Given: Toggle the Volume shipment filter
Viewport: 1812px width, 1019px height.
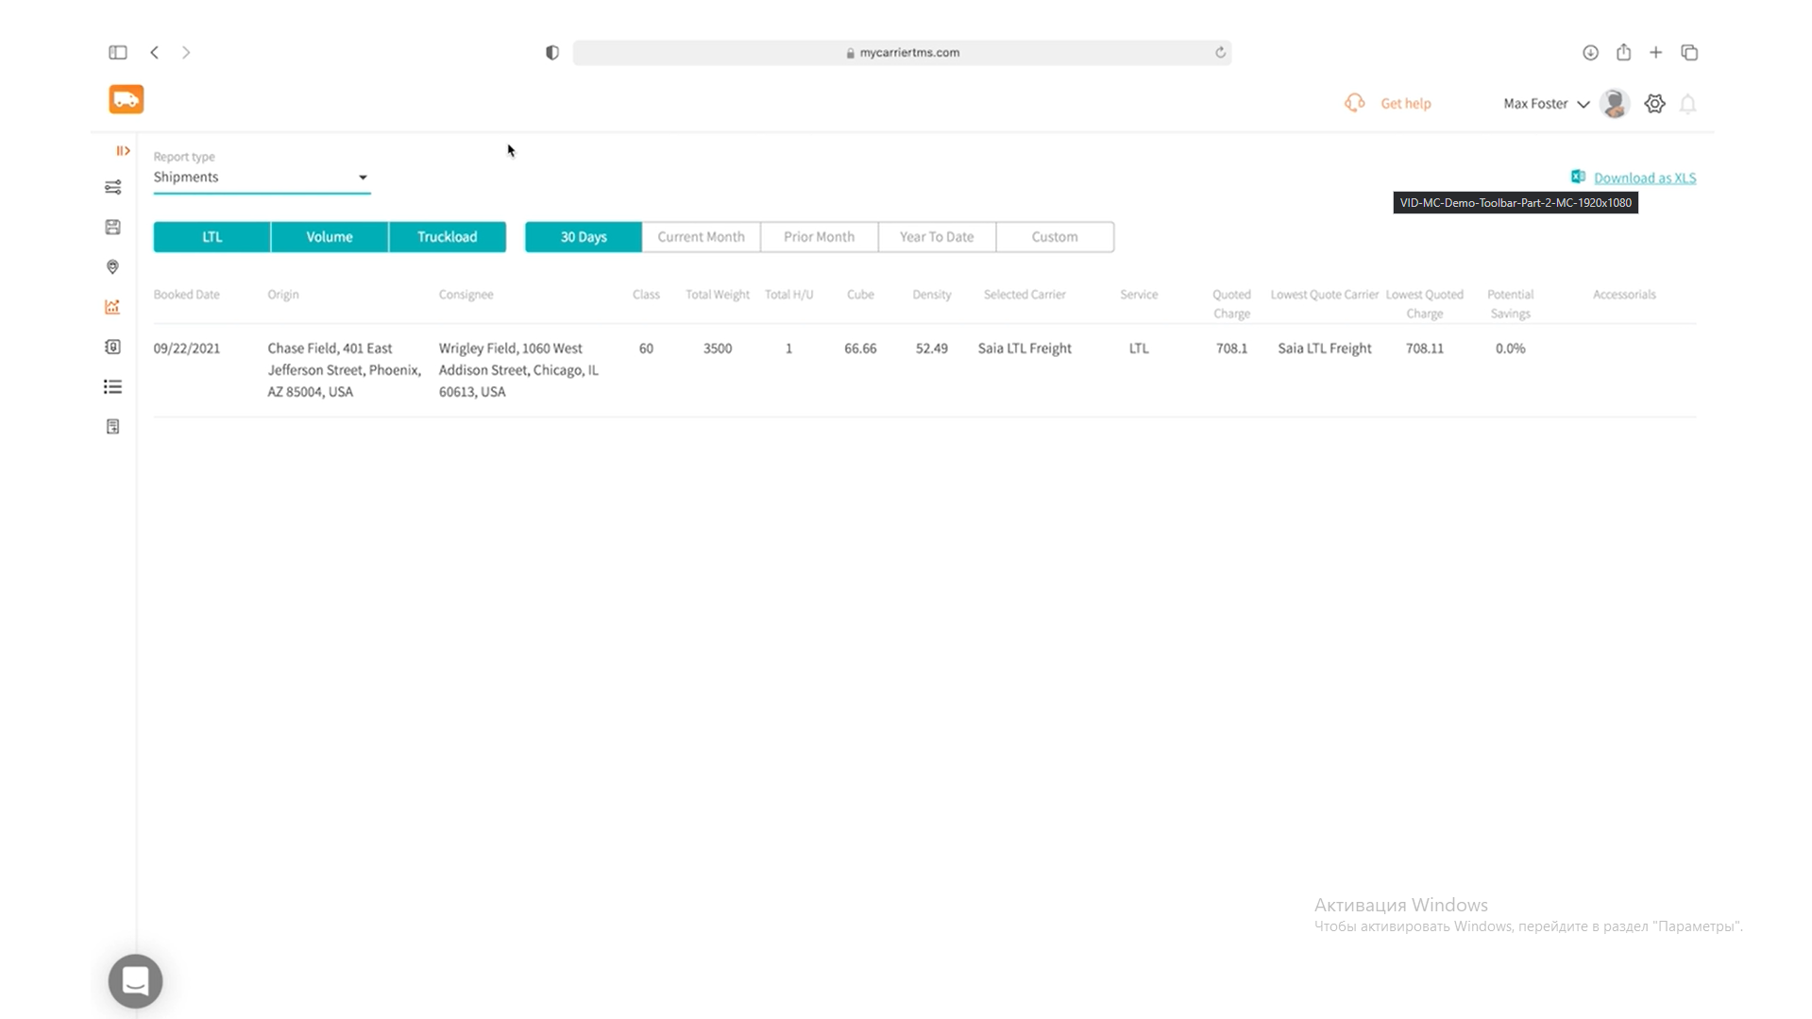Looking at the screenshot, I should [330, 236].
